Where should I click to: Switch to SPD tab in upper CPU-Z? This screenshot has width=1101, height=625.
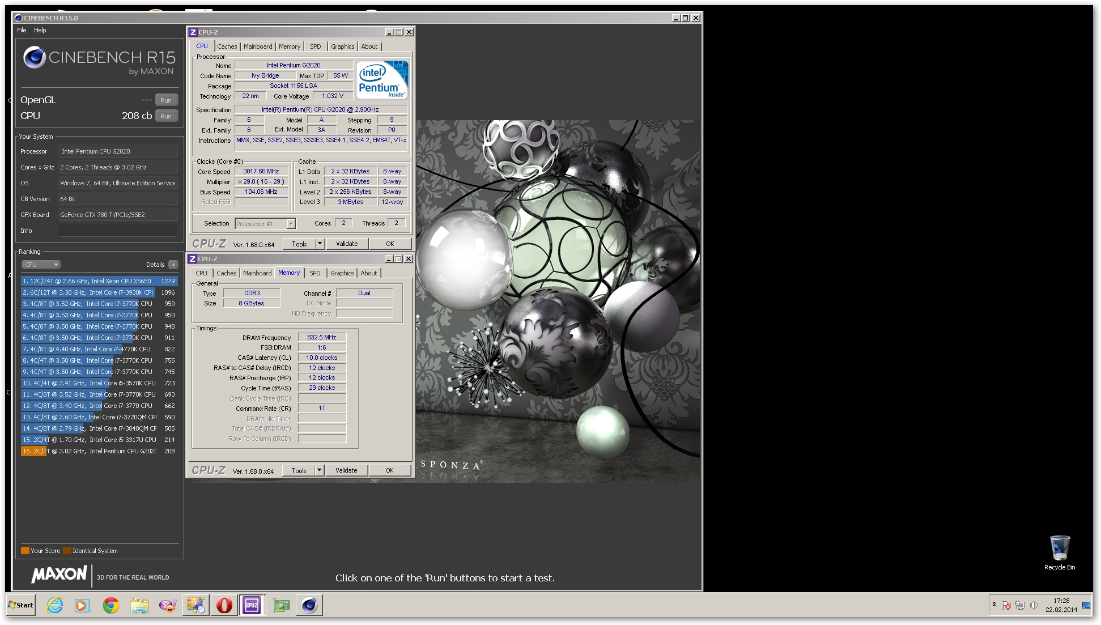pos(316,46)
